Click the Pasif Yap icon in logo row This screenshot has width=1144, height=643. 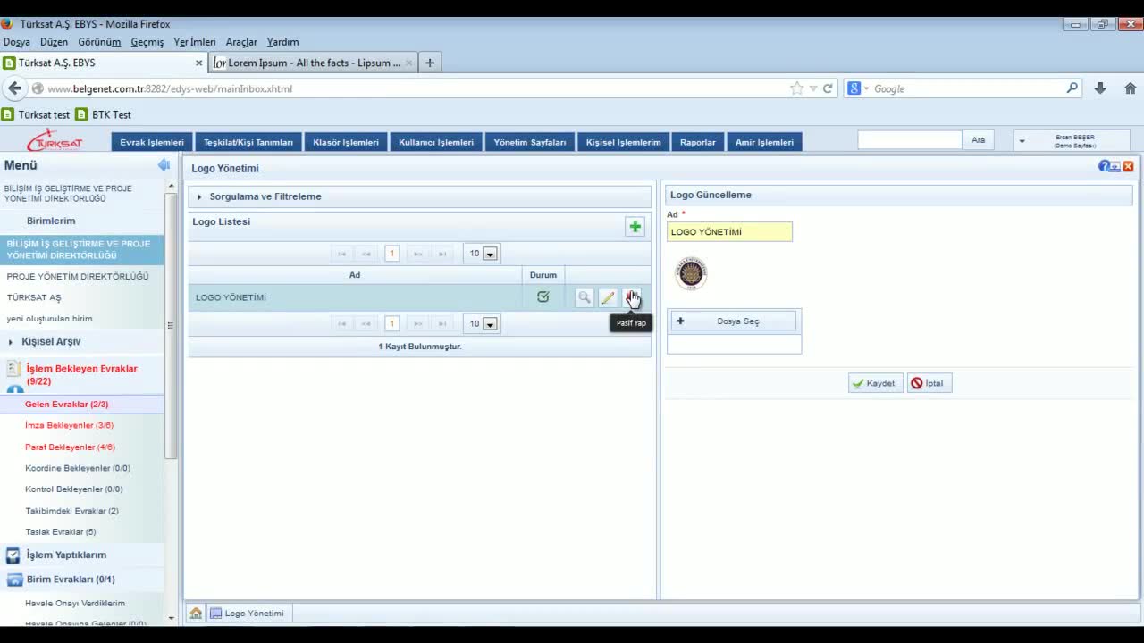pyautogui.click(x=631, y=297)
